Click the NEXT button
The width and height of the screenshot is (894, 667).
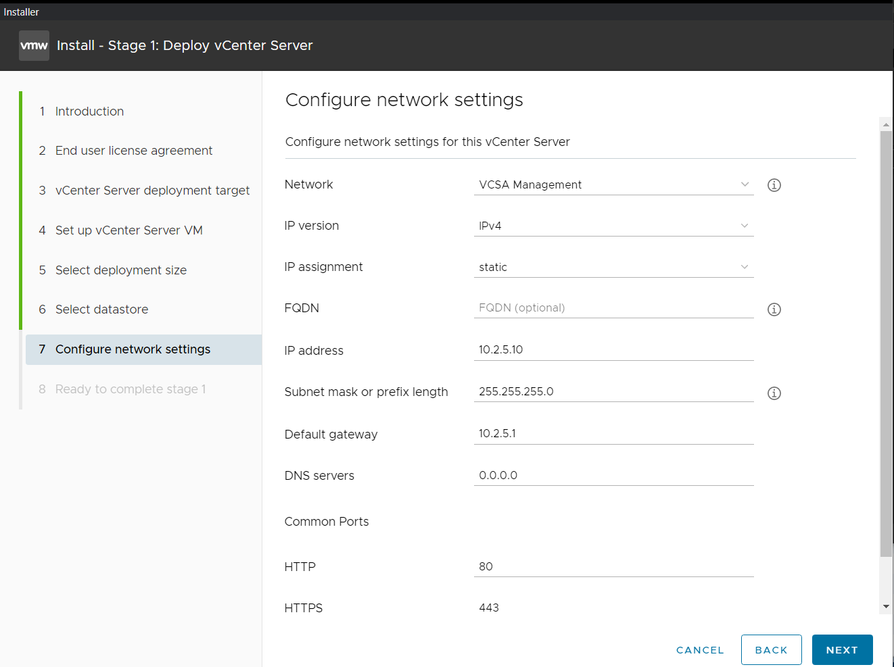(842, 650)
